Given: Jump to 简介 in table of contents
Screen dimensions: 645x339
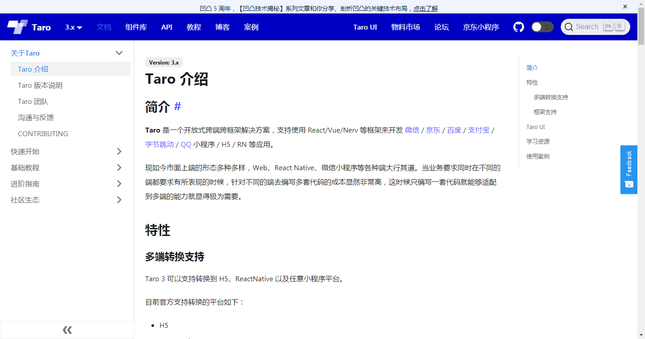Looking at the screenshot, I should coord(532,68).
